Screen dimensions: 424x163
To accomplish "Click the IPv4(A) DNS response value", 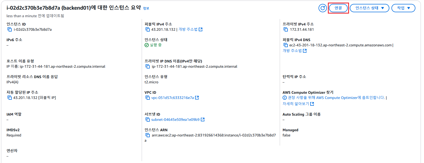I will pyautogui.click(x=13, y=82).
